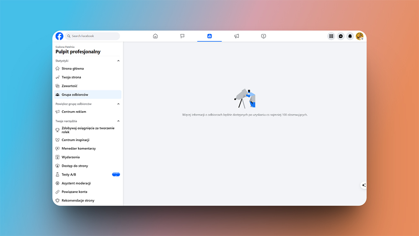The image size is (419, 236).
Task: Open the apps grid menu
Action: (x=331, y=36)
